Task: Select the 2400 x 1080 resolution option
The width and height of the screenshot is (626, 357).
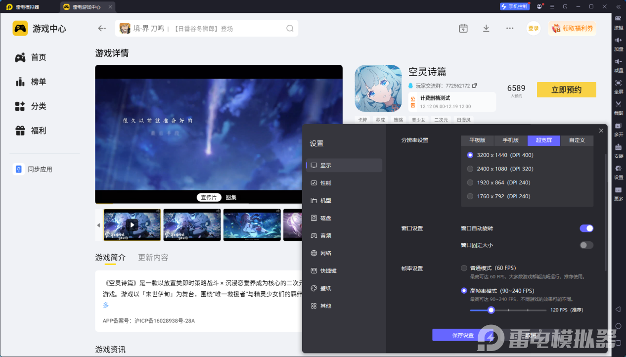Action: click(470, 169)
